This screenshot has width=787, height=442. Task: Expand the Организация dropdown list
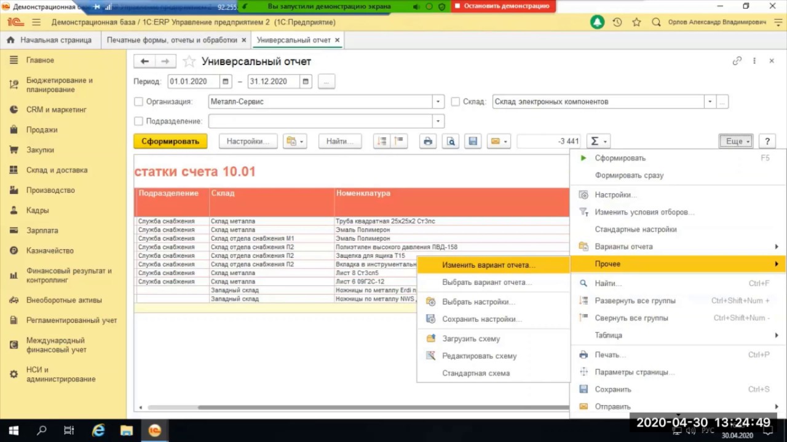pos(438,102)
